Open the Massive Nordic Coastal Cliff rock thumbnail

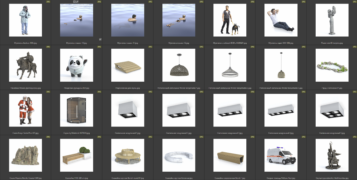tap(26, 155)
